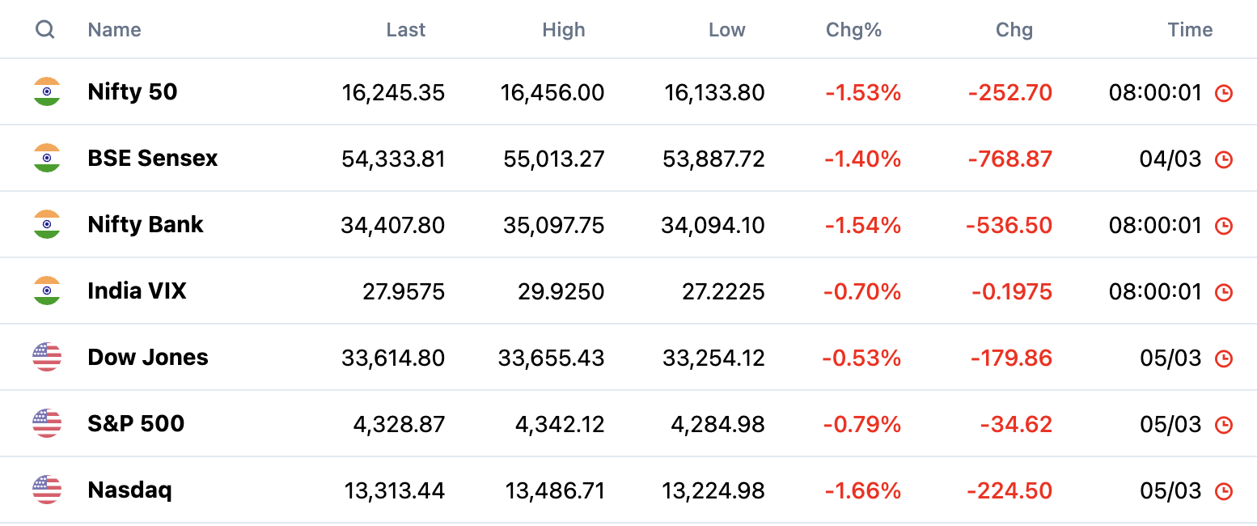
Task: Click the search magnifier icon
Action: point(45,30)
